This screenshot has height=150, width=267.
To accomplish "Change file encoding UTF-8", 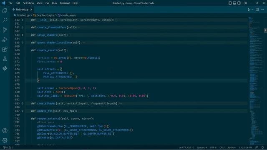I will point(213,147).
